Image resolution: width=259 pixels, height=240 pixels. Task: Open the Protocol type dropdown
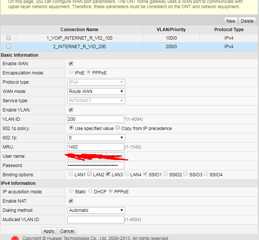(x=96, y=82)
